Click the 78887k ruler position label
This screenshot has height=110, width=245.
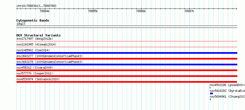tap(189, 11)
